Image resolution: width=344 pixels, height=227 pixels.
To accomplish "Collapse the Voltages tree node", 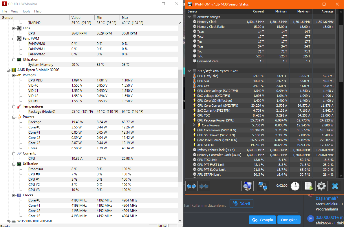I will (x=14, y=75).
